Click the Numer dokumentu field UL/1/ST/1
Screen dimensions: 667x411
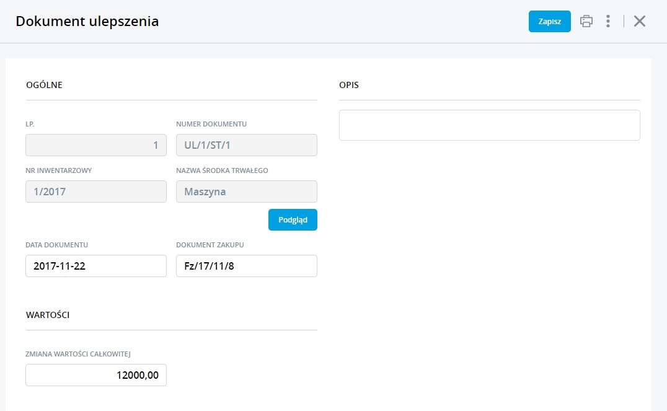pyautogui.click(x=247, y=145)
